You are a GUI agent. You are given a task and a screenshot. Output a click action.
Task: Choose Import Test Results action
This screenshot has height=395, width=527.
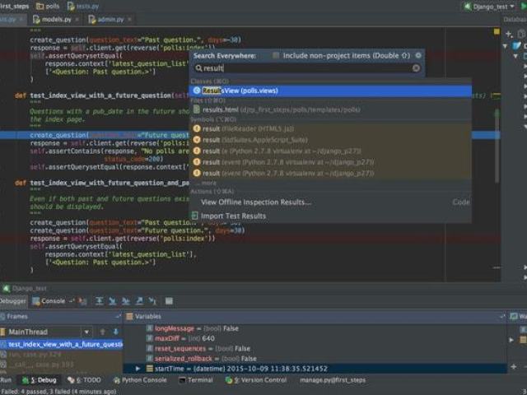click(x=330, y=216)
